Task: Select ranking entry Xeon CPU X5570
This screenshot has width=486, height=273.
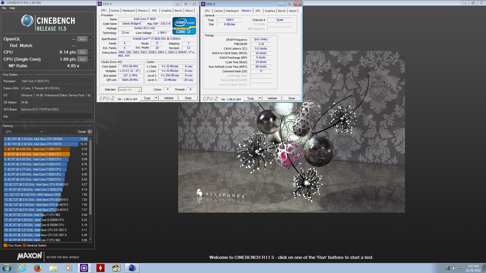Action: [x=46, y=144]
